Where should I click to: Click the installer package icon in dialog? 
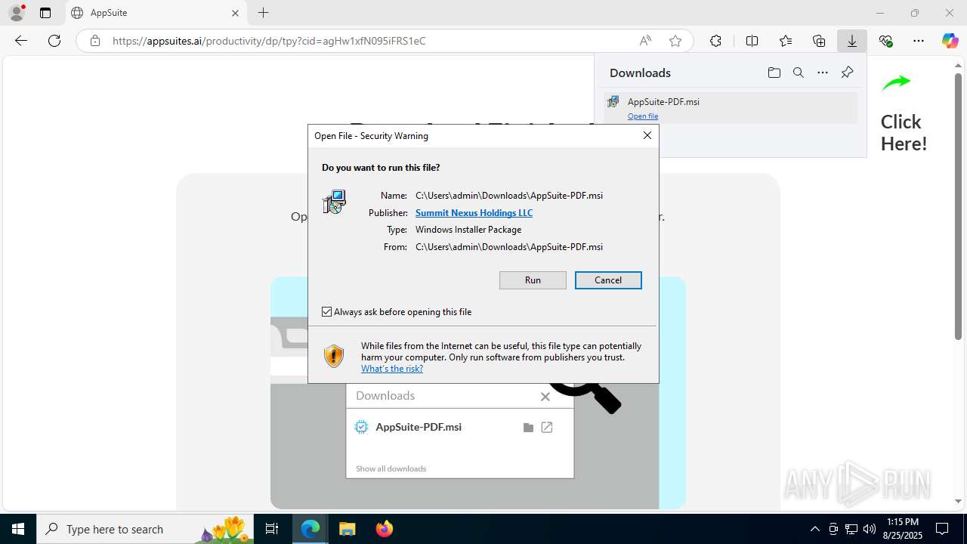tap(334, 202)
